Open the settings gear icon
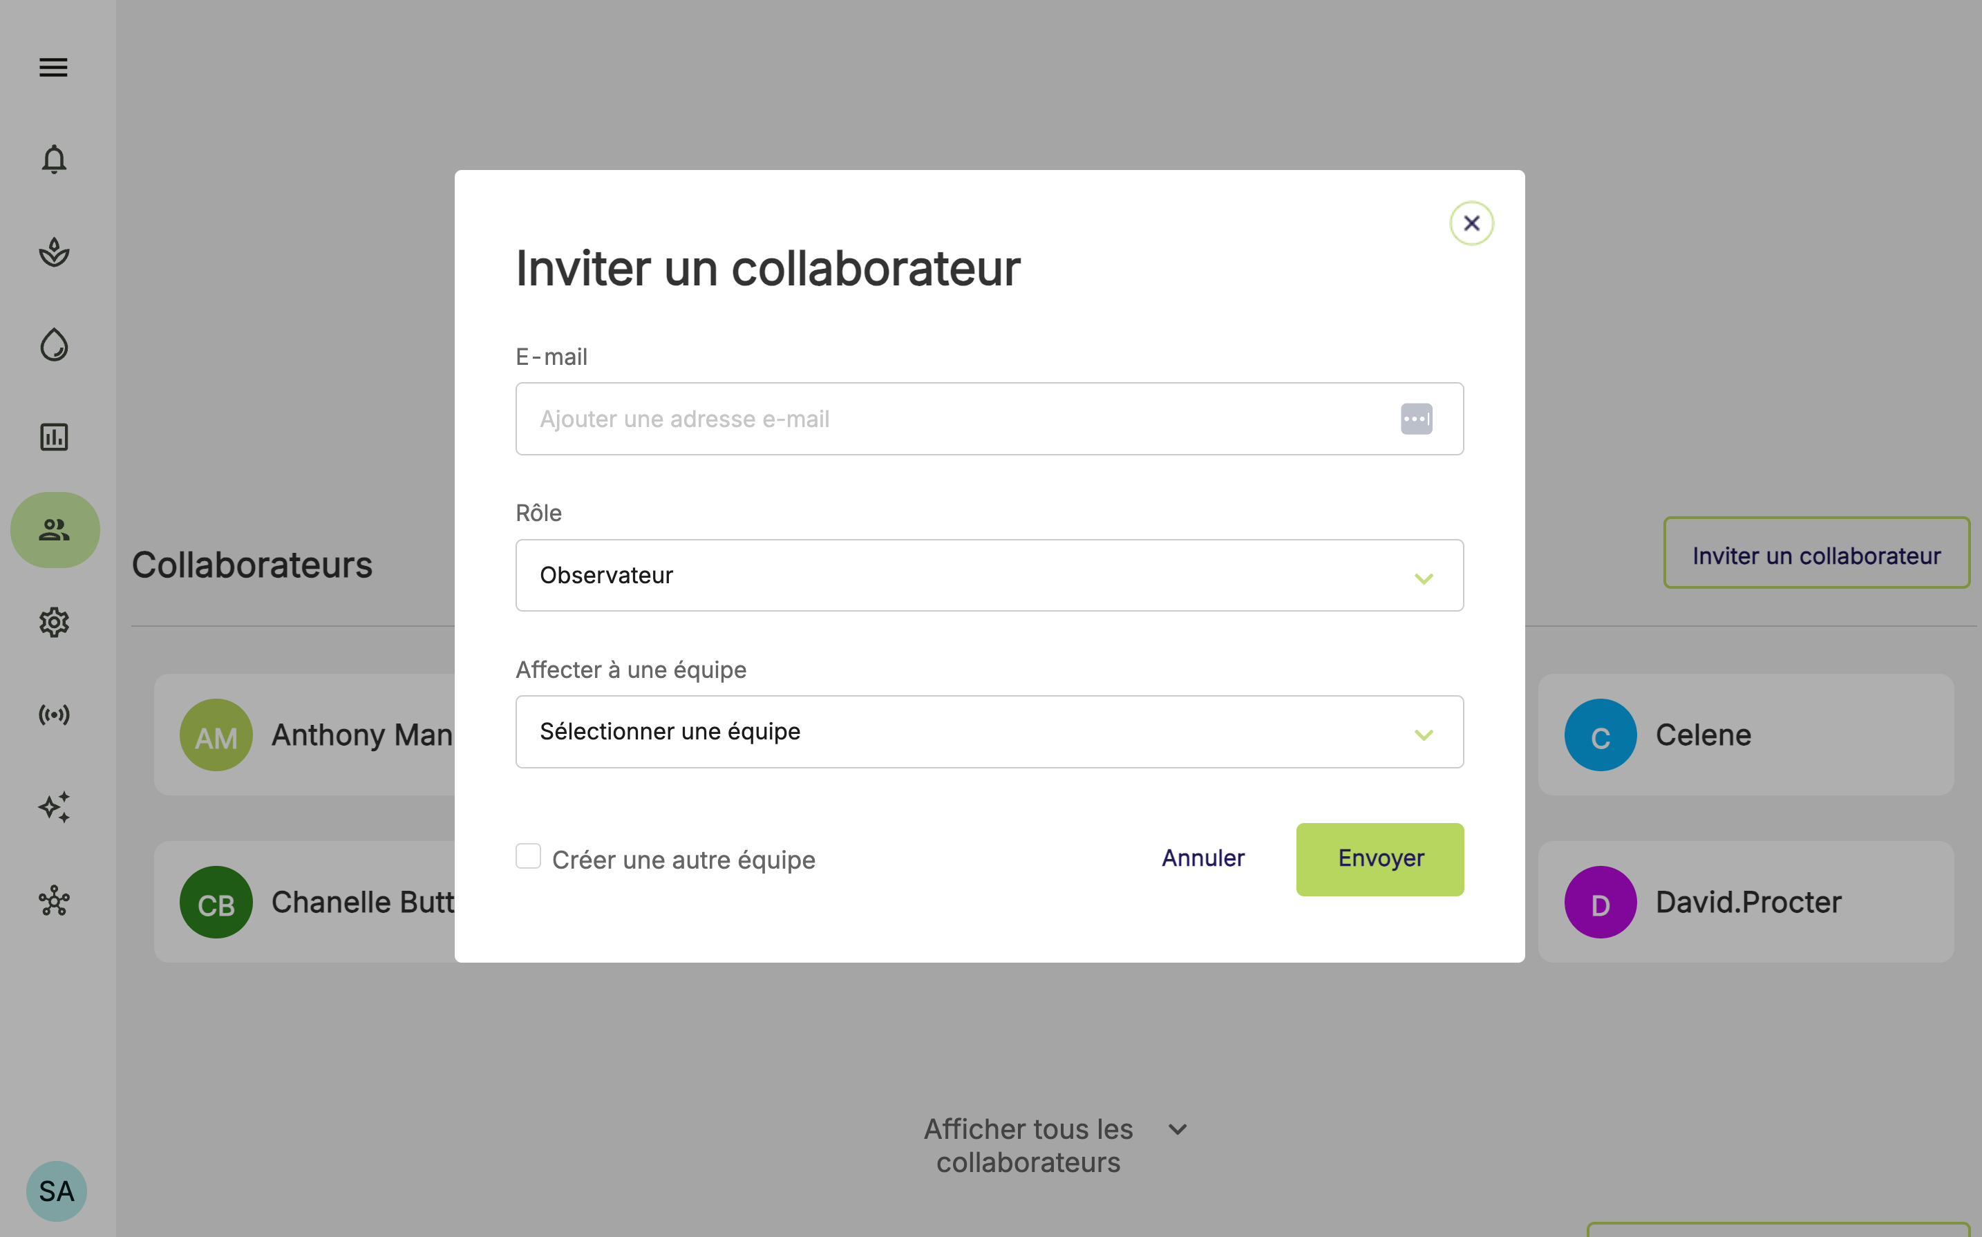 point(54,623)
